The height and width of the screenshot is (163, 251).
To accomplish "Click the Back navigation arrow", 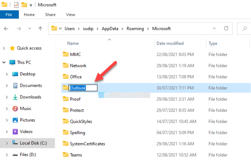I will pyautogui.click(x=6, y=29).
